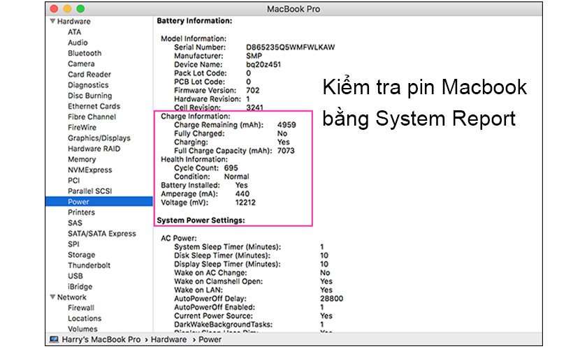Viewport: 587px width, 349px height.
Task: Click device name bq20z451
Action: [263, 64]
